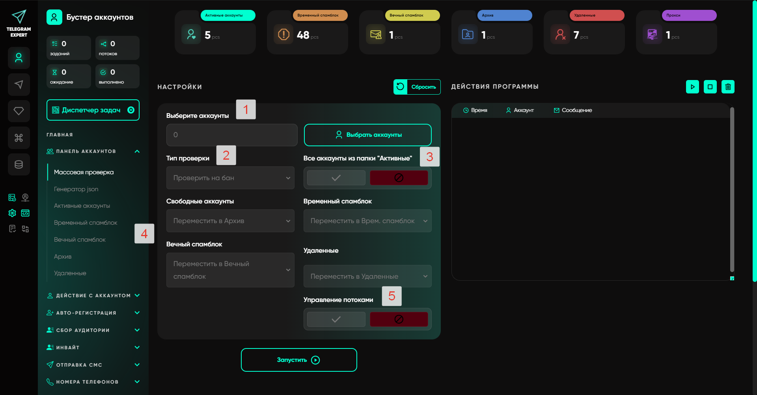Click the user account icon in left sidebar
757x395 pixels.
point(19,58)
